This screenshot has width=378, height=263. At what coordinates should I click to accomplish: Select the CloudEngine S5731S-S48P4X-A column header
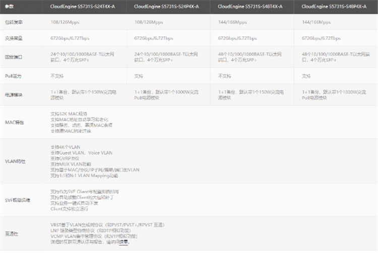coord(334,7)
